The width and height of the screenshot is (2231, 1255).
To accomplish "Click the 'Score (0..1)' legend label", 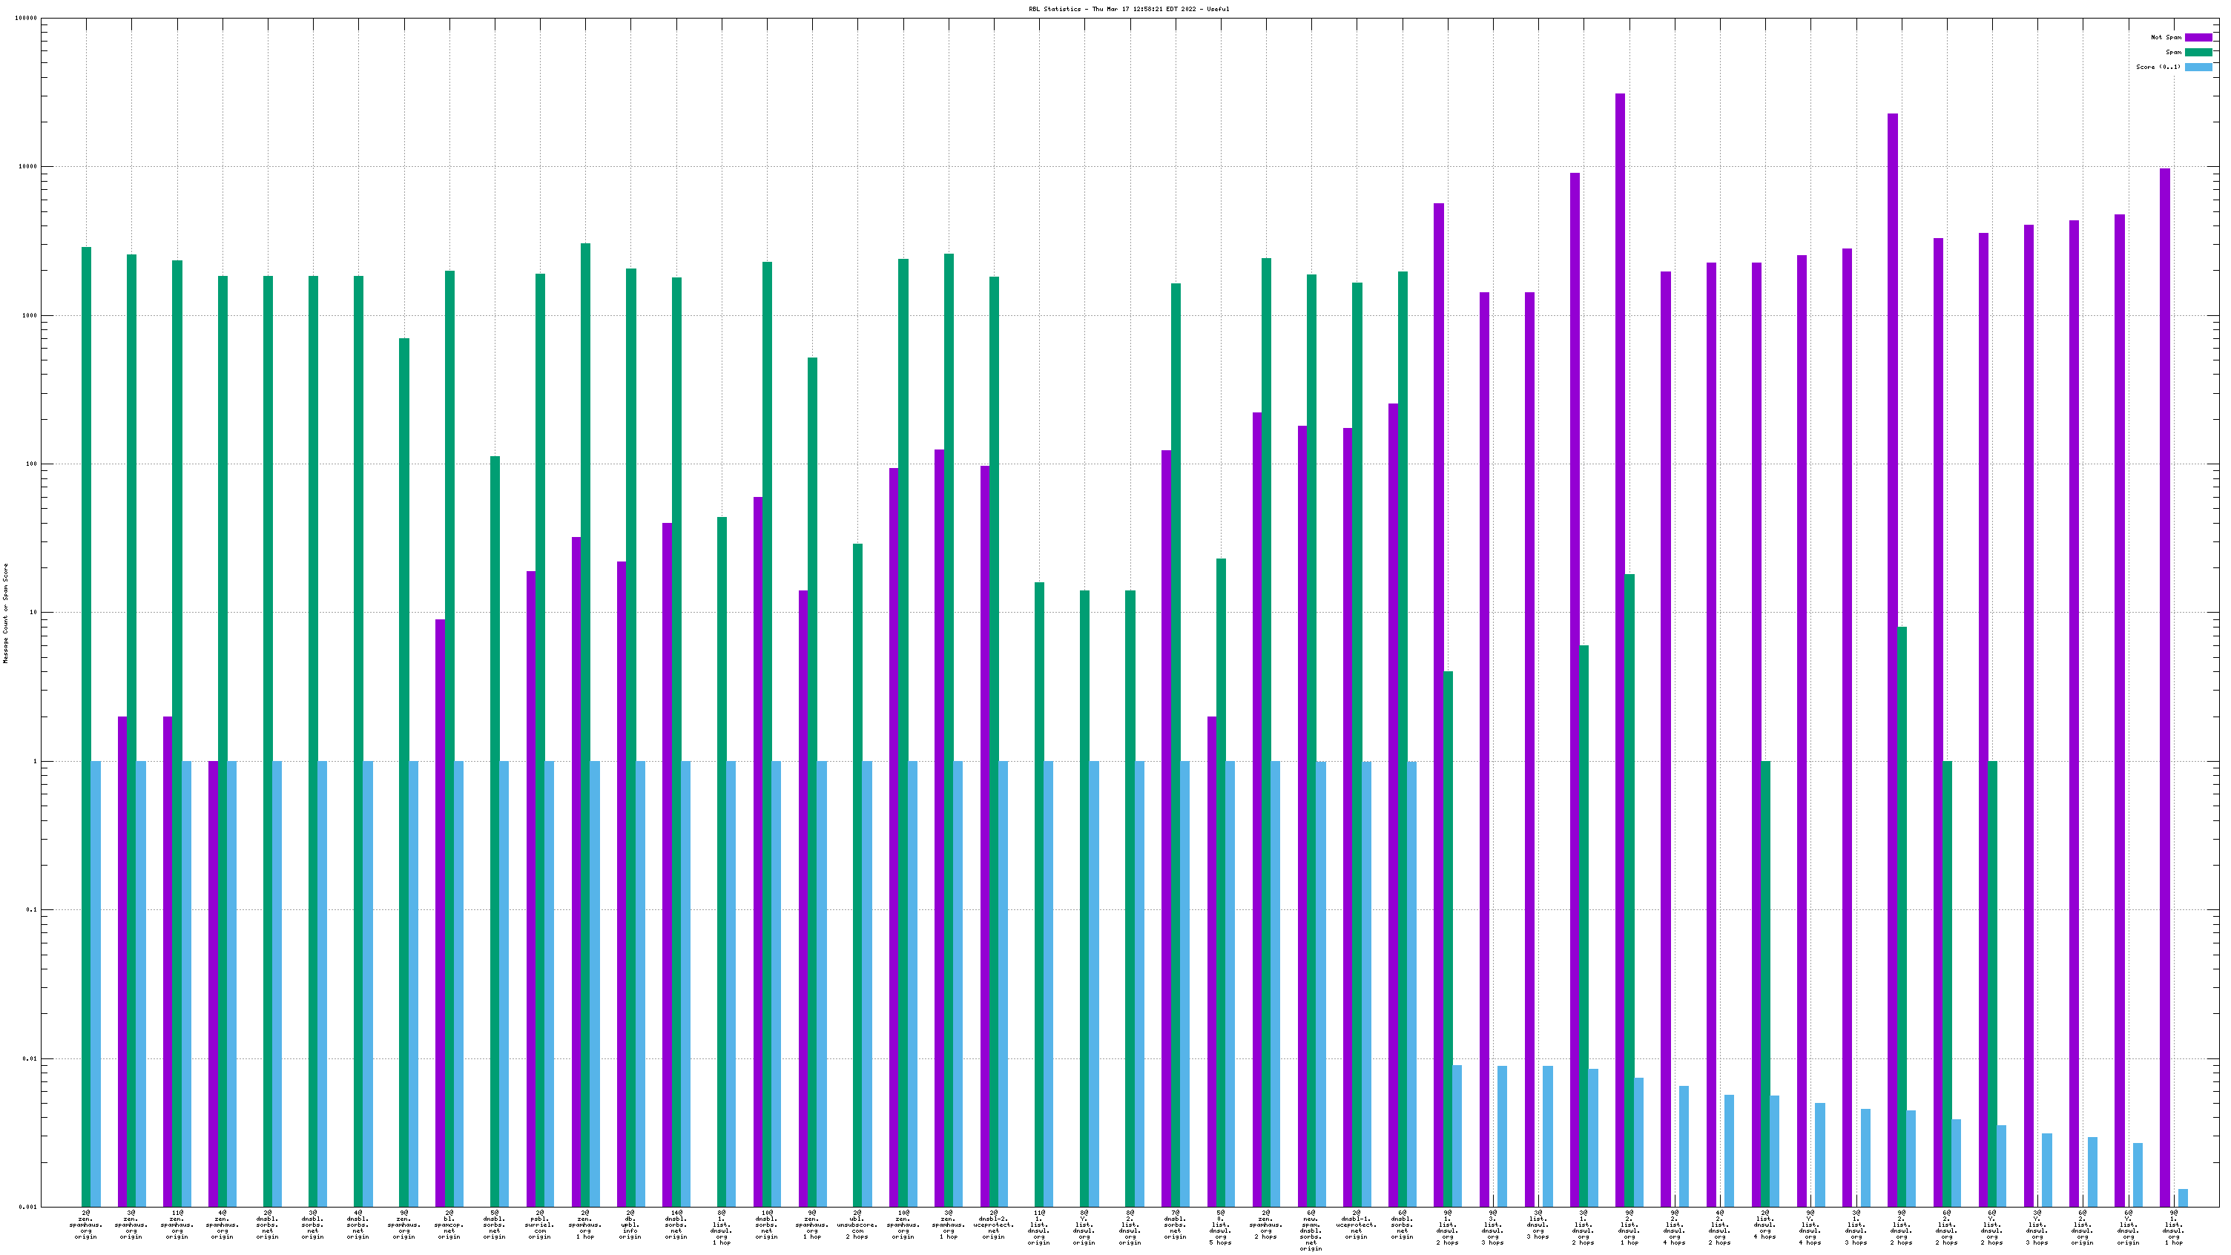I will pyautogui.click(x=2158, y=67).
